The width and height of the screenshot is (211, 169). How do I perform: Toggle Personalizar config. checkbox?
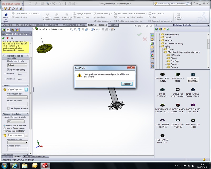point(8,69)
